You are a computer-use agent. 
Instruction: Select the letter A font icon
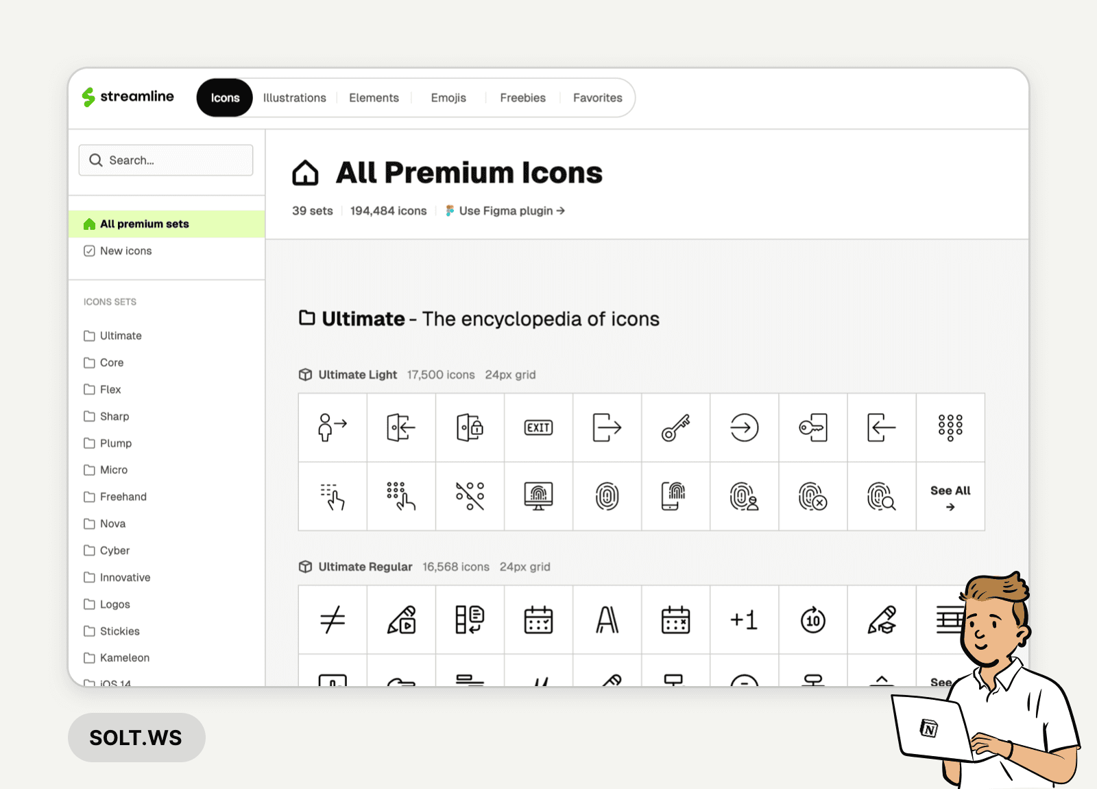pos(607,620)
